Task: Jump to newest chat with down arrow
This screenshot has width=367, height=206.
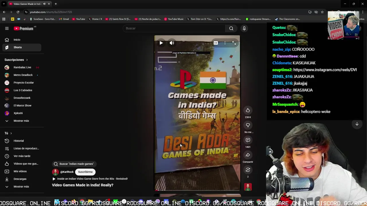Action: 357,124
